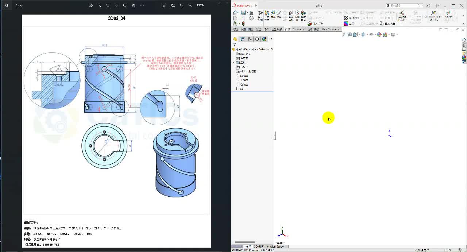Expand the manager panel tabs chevron
467x252 pixels.
point(271,39)
